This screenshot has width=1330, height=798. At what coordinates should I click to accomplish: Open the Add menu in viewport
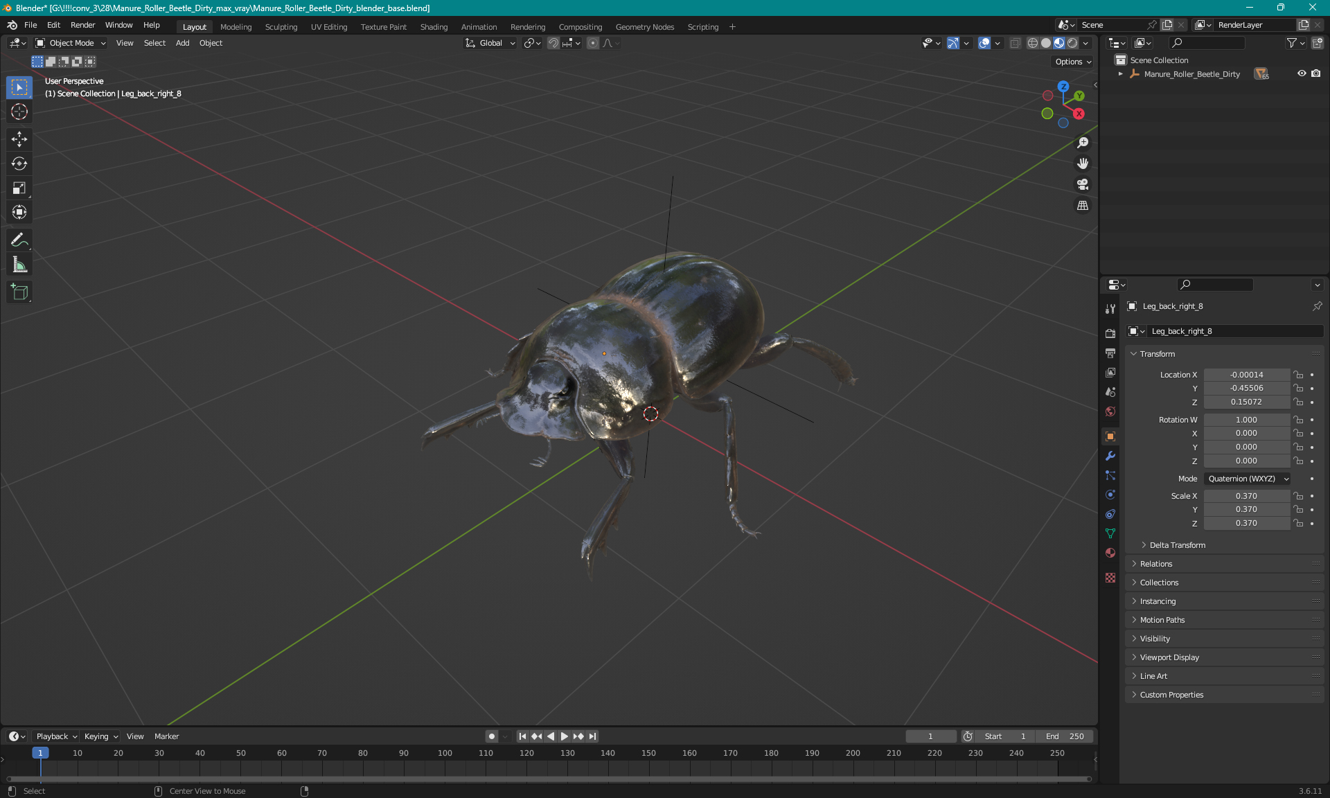click(x=182, y=43)
